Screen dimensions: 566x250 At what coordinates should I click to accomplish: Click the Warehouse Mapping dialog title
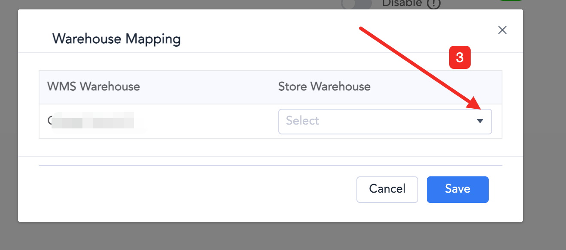coord(116,39)
